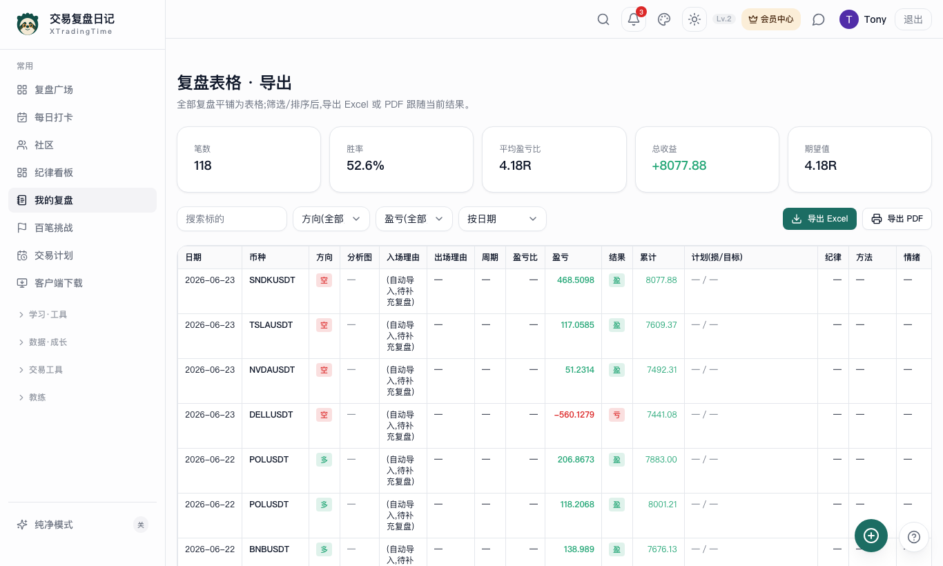943x566 pixels.
Task: Click the 468.5098 profit value
Action: 576,280
